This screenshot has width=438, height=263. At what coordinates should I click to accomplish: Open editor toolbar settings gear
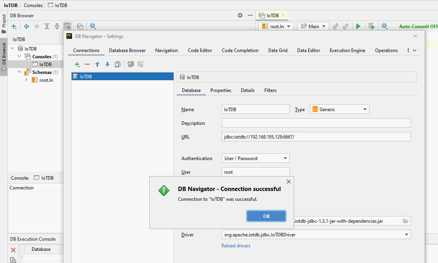point(384,26)
